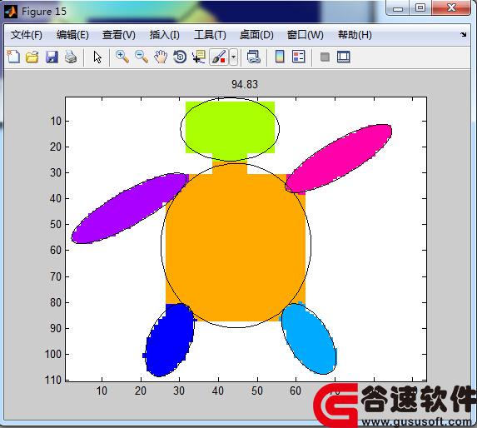The width and height of the screenshot is (477, 428).
Task: Click the New Figure icon
Action: pos(13,57)
